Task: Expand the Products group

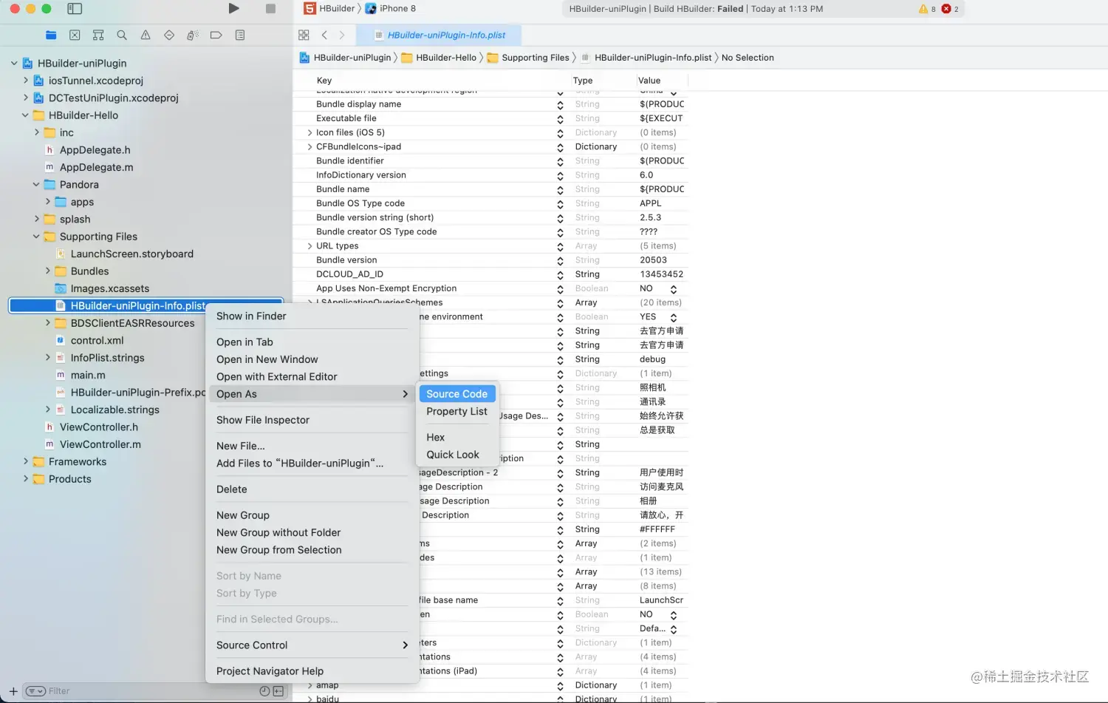Action: click(x=25, y=478)
